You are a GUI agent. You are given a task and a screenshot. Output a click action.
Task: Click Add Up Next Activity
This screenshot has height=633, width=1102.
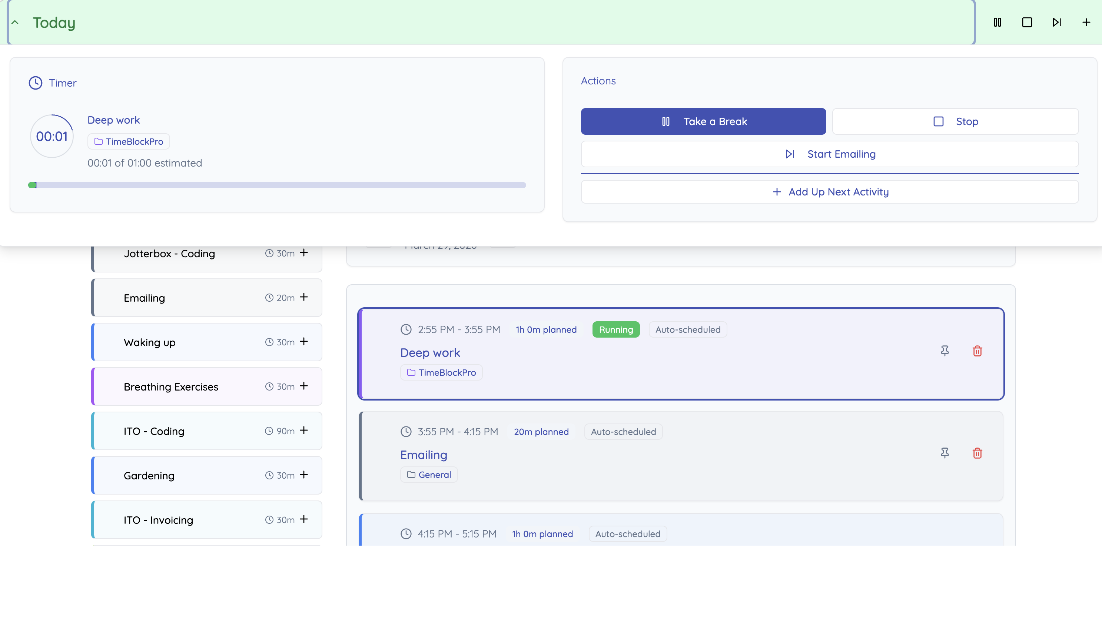pyautogui.click(x=829, y=192)
